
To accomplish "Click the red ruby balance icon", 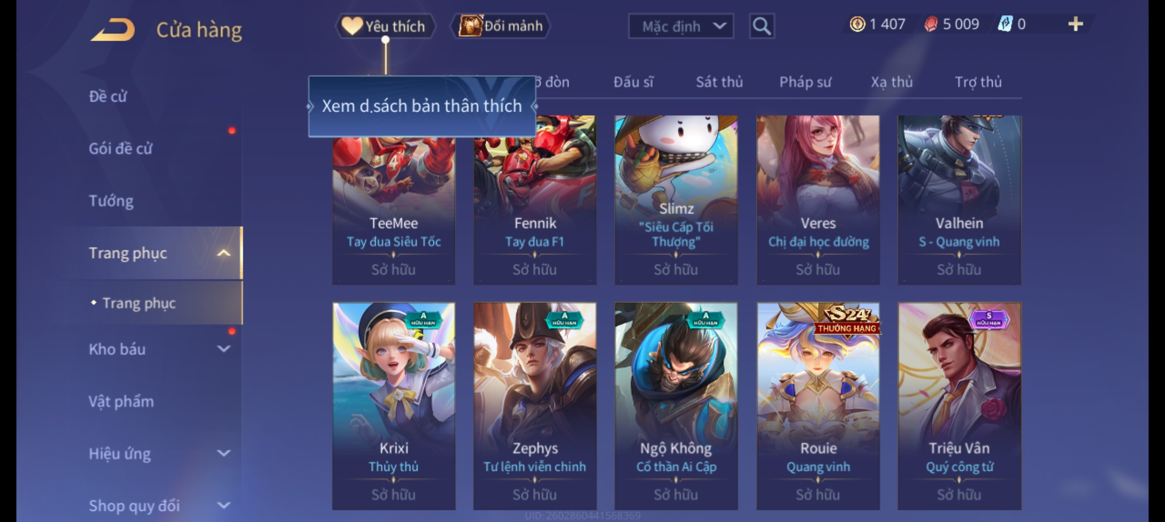I will [x=931, y=24].
